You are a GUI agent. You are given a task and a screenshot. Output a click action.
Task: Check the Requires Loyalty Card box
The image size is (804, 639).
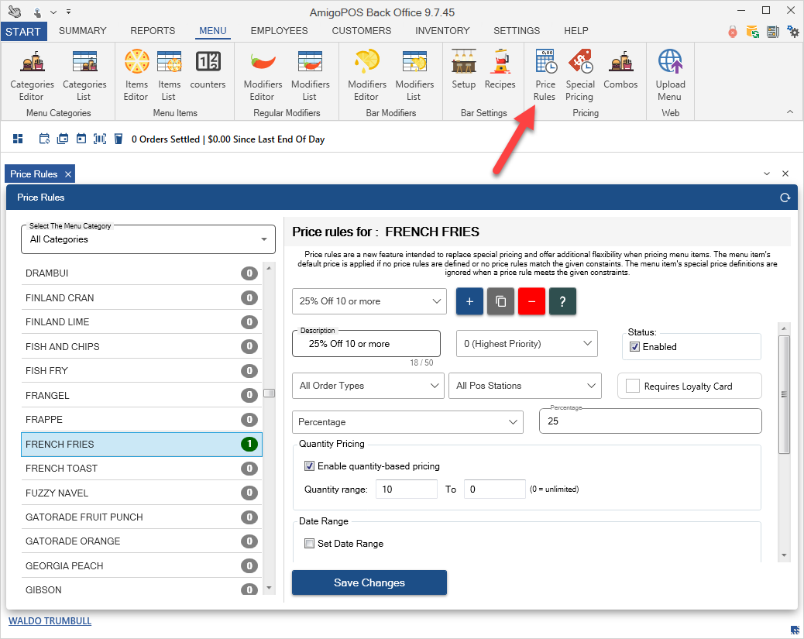click(x=633, y=386)
